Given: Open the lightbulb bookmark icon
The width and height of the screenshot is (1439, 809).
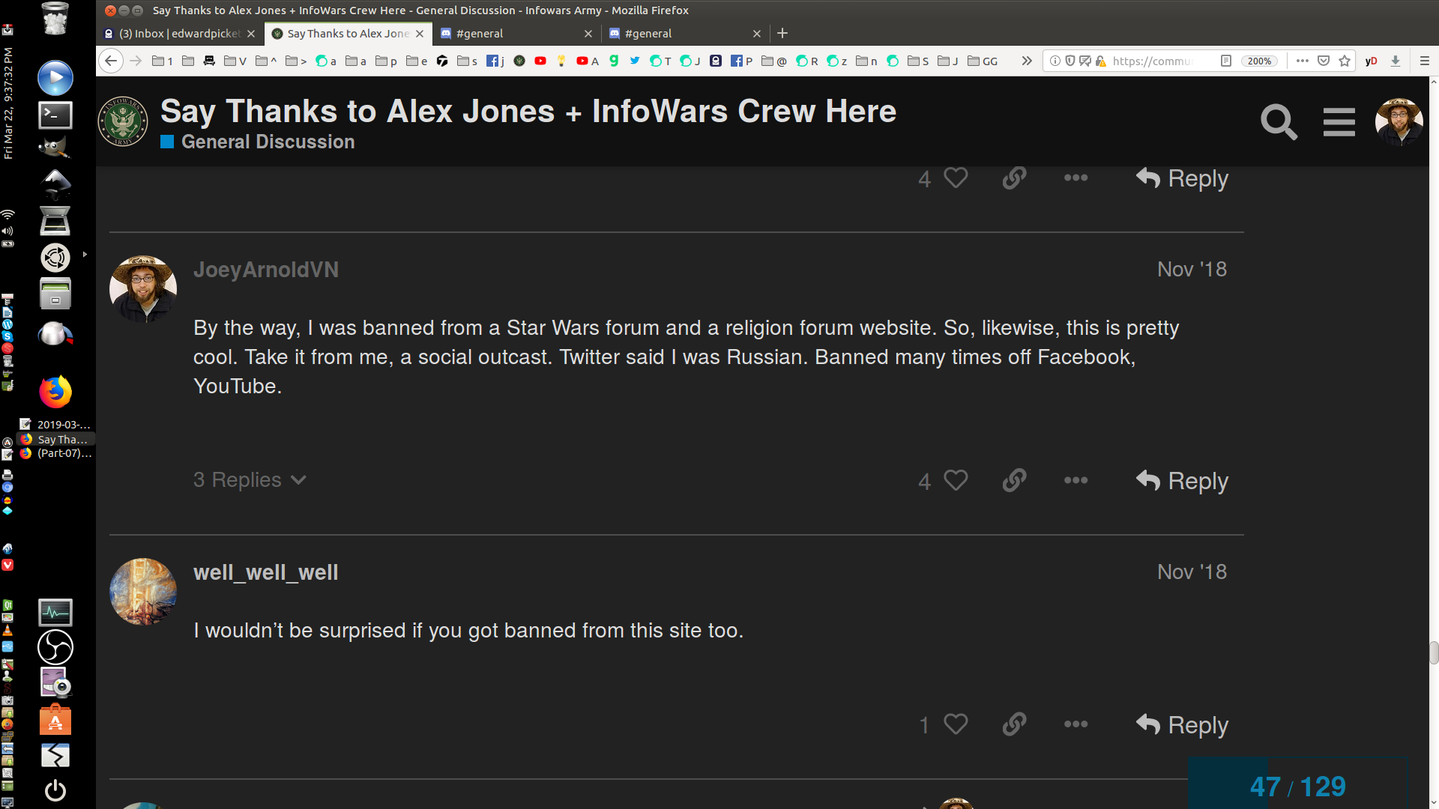Looking at the screenshot, I should (561, 61).
